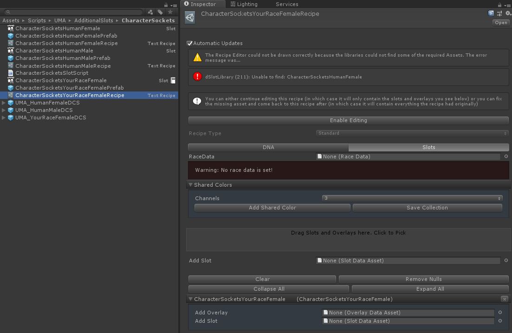Toggle the Automatic Updates checkbox

[x=190, y=43]
